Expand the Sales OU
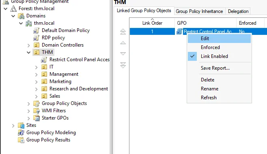The height and width of the screenshot is (154, 267). tap(36, 97)
